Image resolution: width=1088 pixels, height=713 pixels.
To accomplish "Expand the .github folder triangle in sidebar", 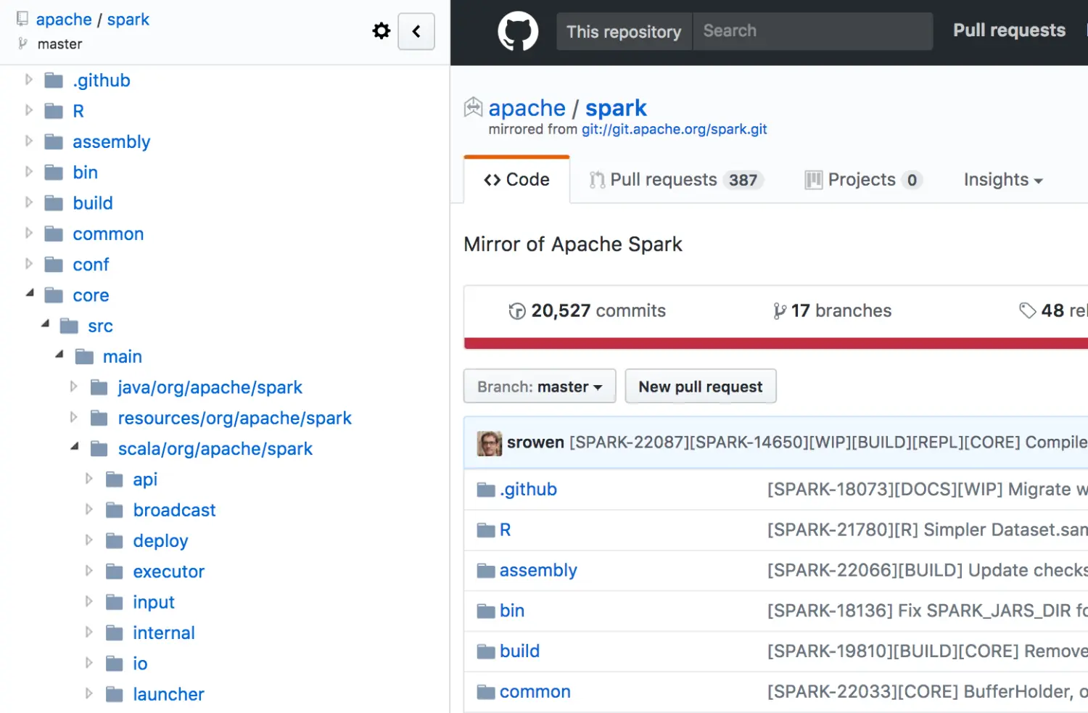I will click(x=29, y=79).
